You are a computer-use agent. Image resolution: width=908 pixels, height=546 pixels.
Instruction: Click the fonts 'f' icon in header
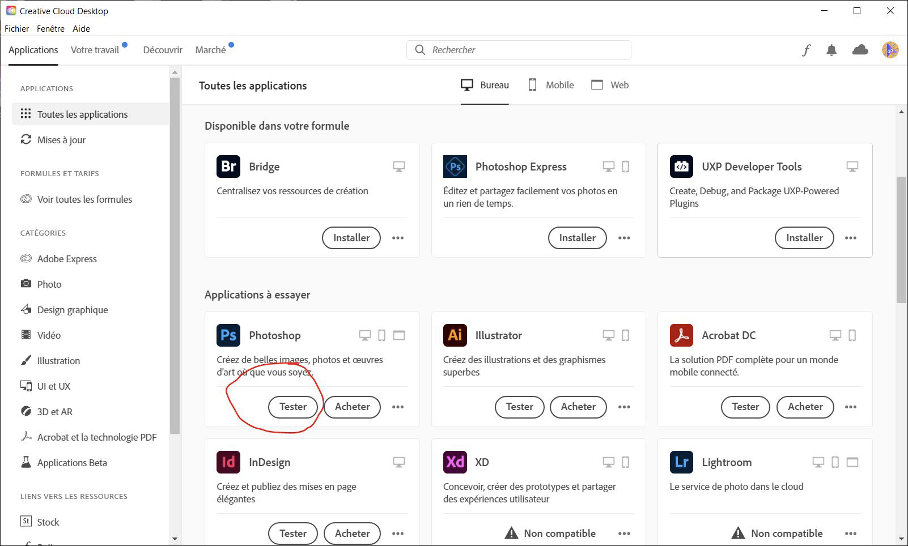806,50
